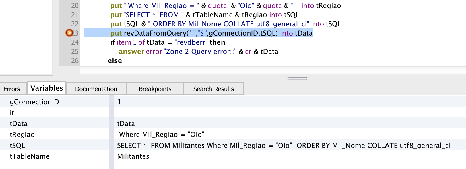Viewport: 466px width, 169px height.
Task: Open the Documentation tab
Action: (96, 89)
